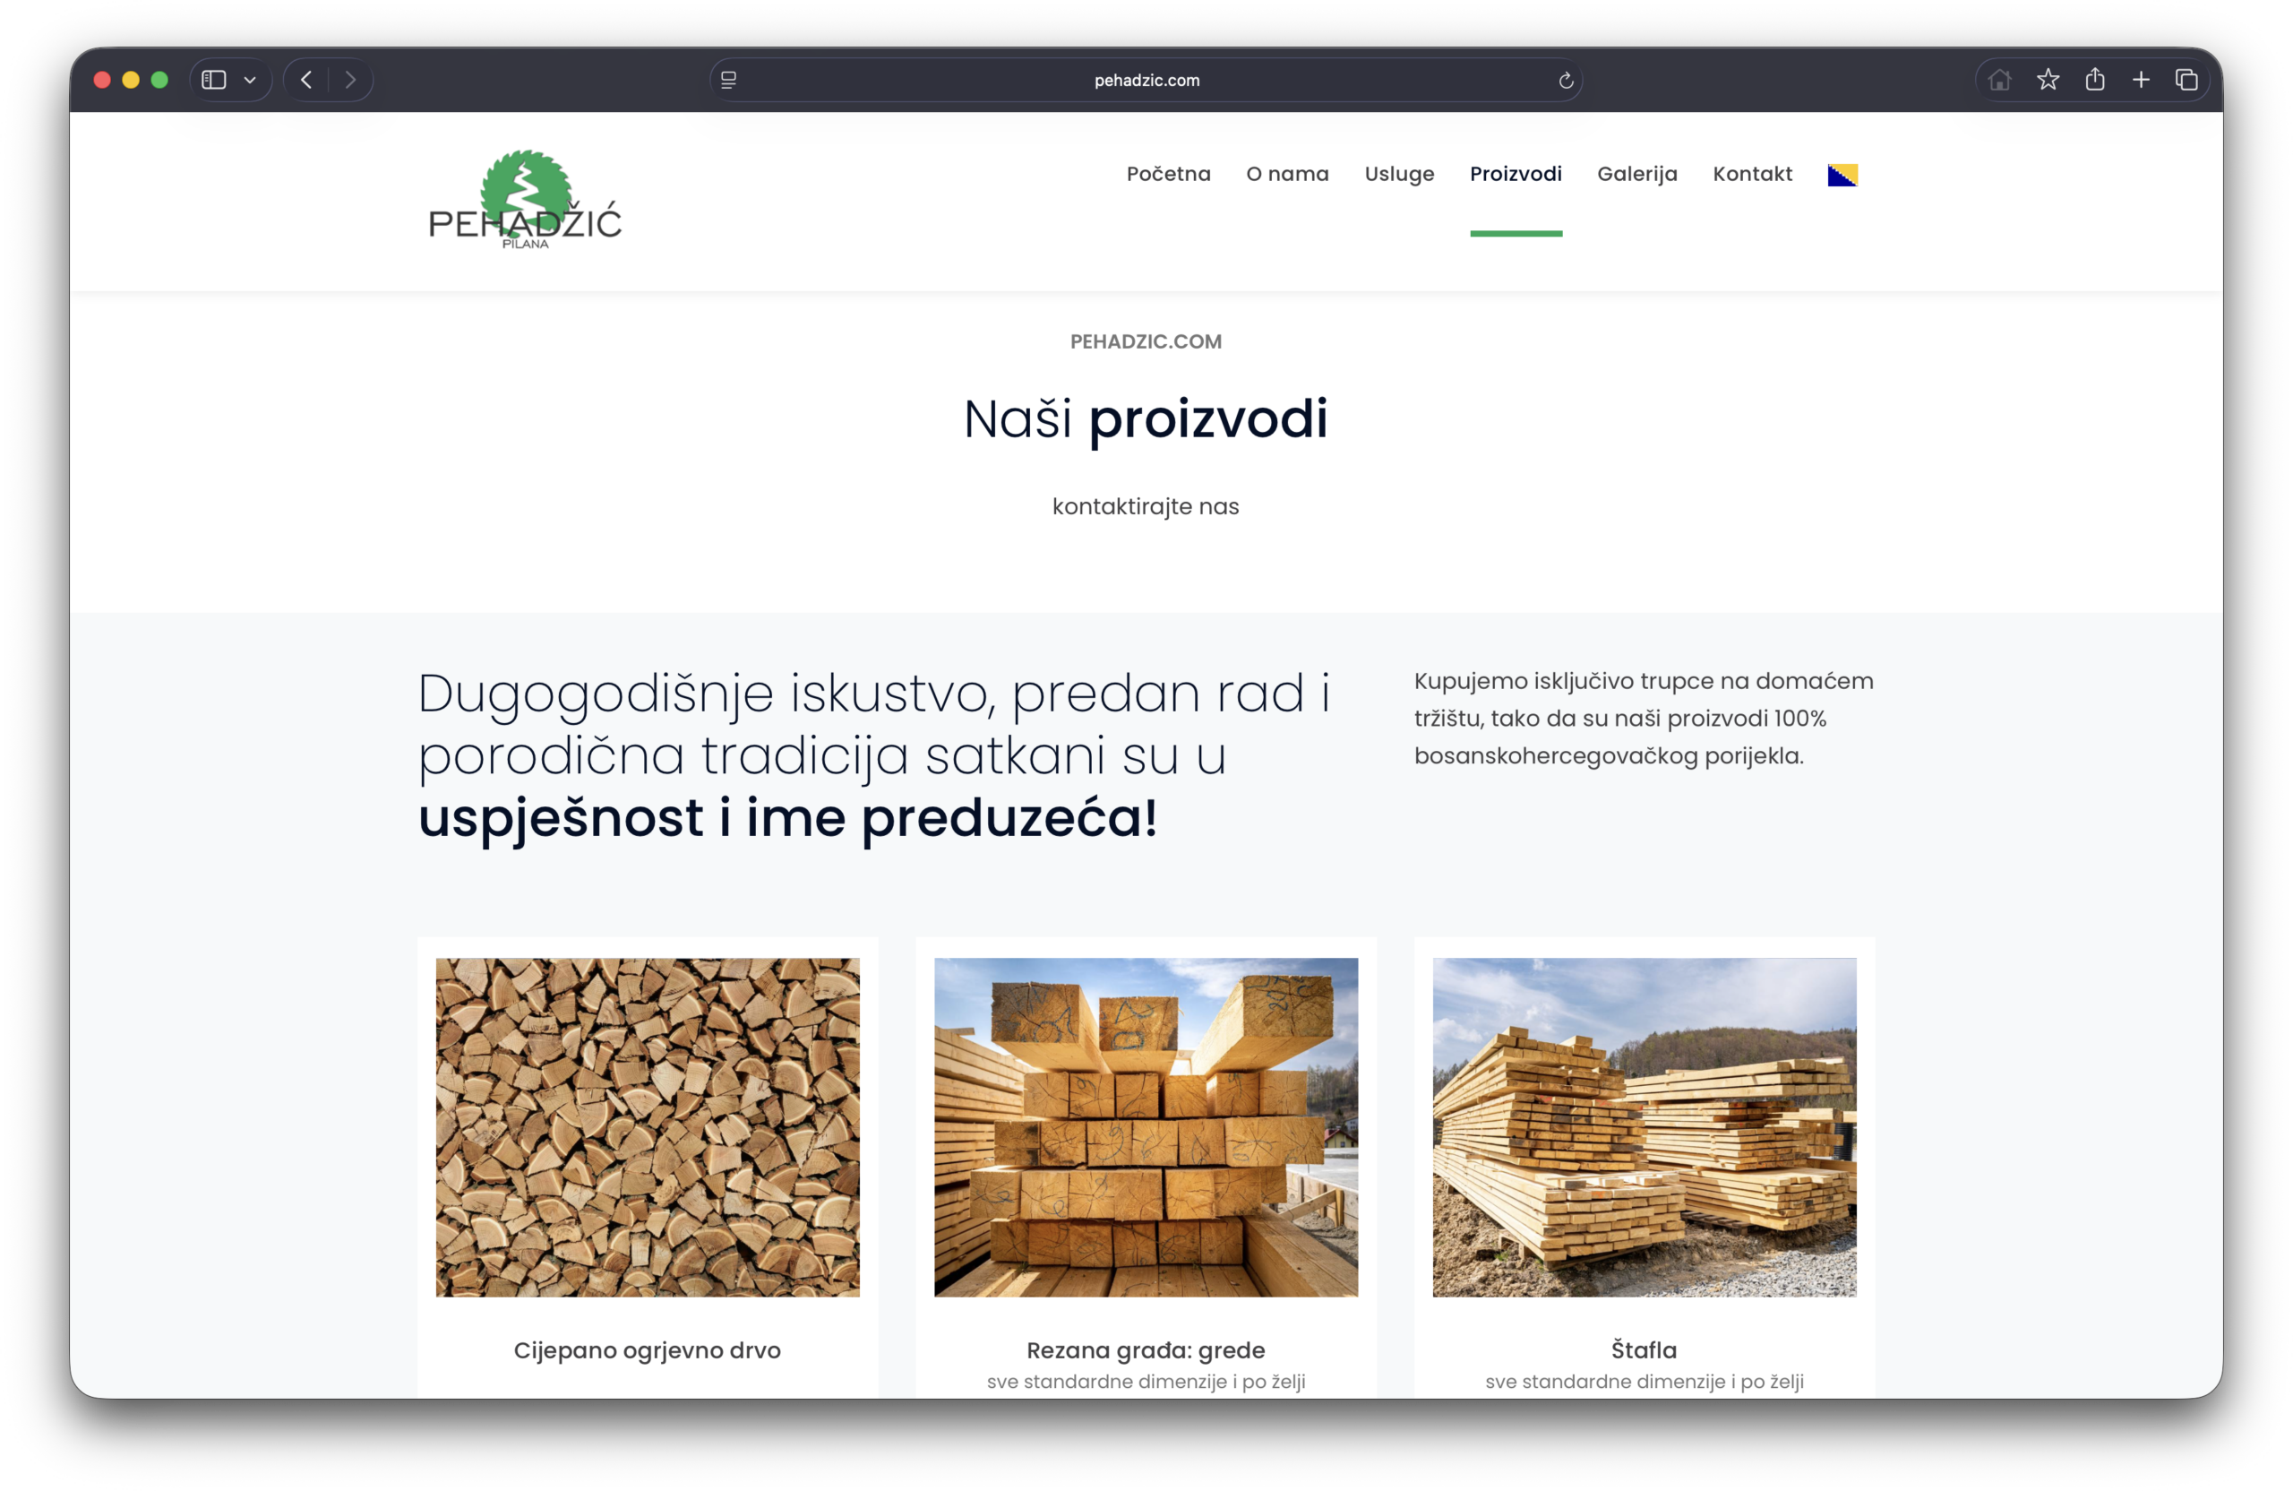Navigate to Početna menu item
The height and width of the screenshot is (1491, 2293).
1168,175
